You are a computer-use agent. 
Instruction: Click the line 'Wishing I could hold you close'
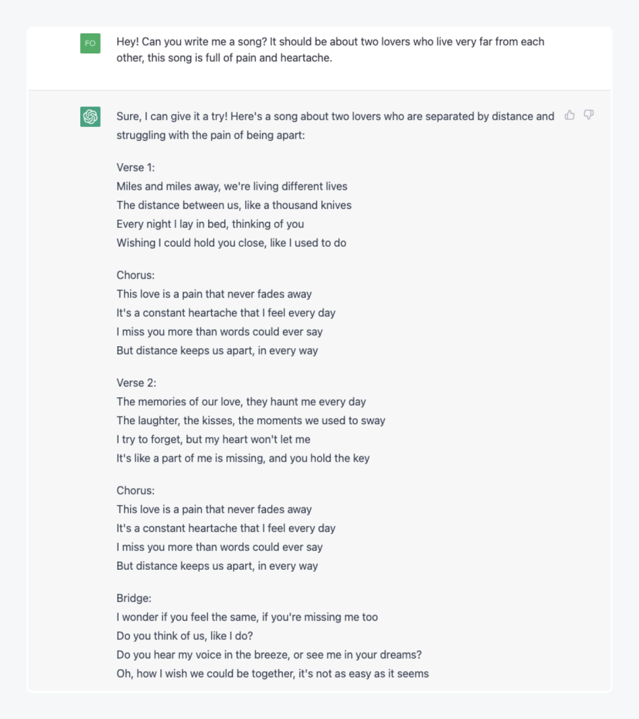(x=231, y=243)
